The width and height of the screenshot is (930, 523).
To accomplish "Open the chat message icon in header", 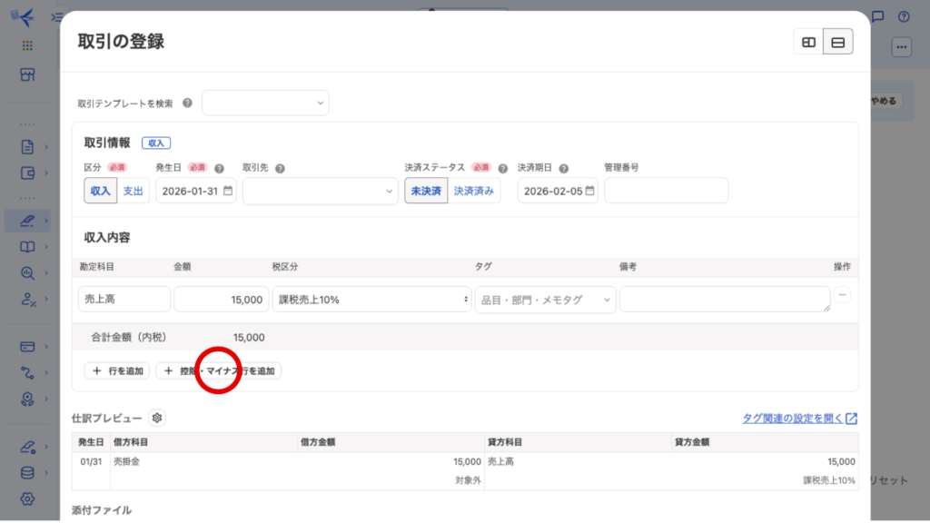I will click(x=877, y=16).
